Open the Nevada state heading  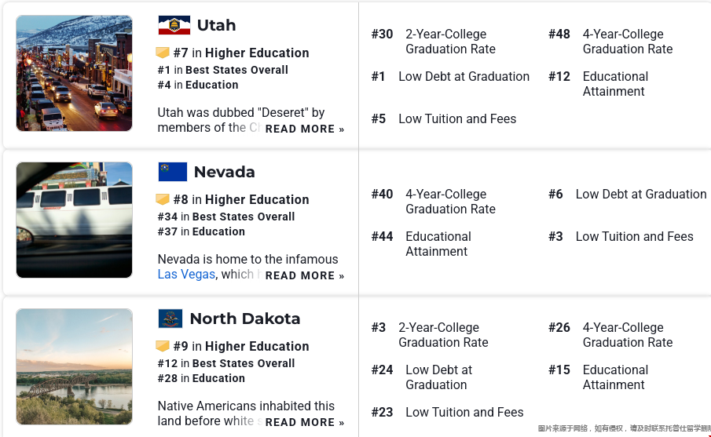(224, 172)
